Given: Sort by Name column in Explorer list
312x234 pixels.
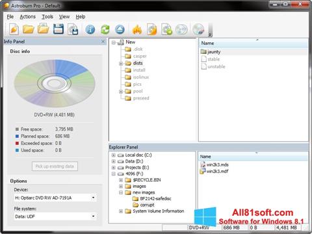Looking at the screenshot, I should (x=253, y=157).
